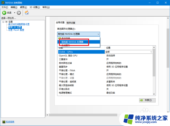Click the 恢复(I) restore button
170x126 pixels.
pos(147,100)
